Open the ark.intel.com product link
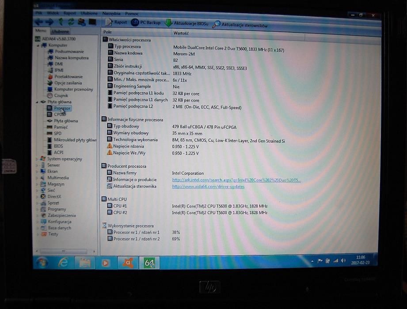The image size is (407, 309). click(236, 180)
